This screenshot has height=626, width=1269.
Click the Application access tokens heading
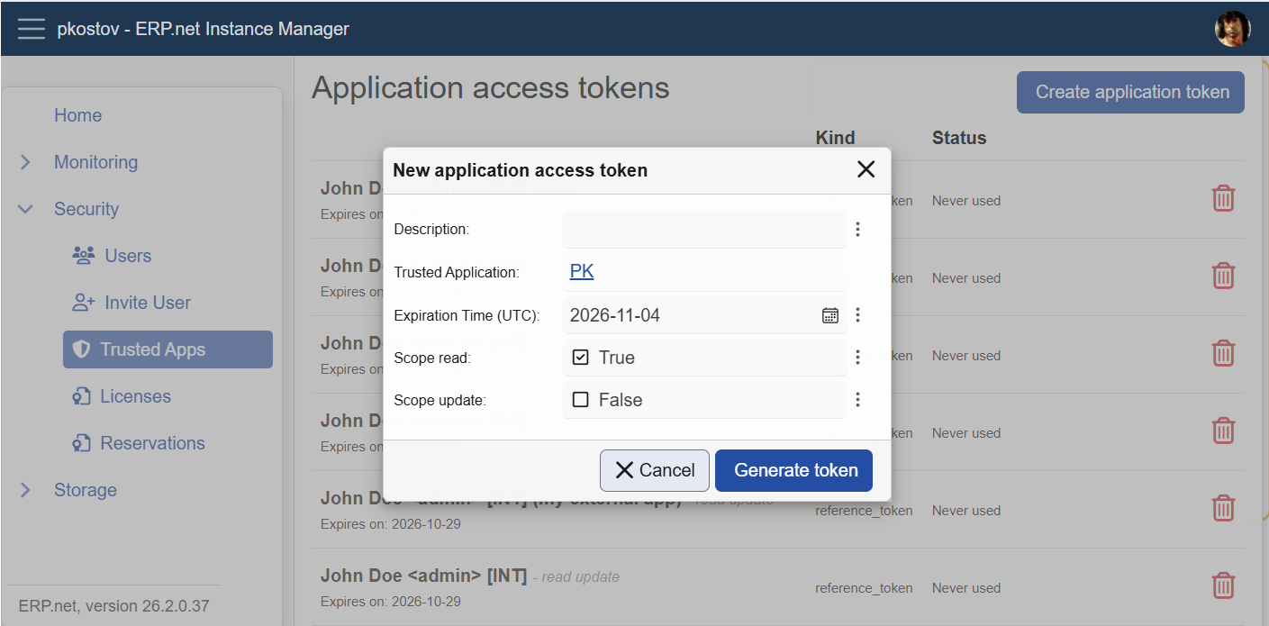[x=491, y=88]
